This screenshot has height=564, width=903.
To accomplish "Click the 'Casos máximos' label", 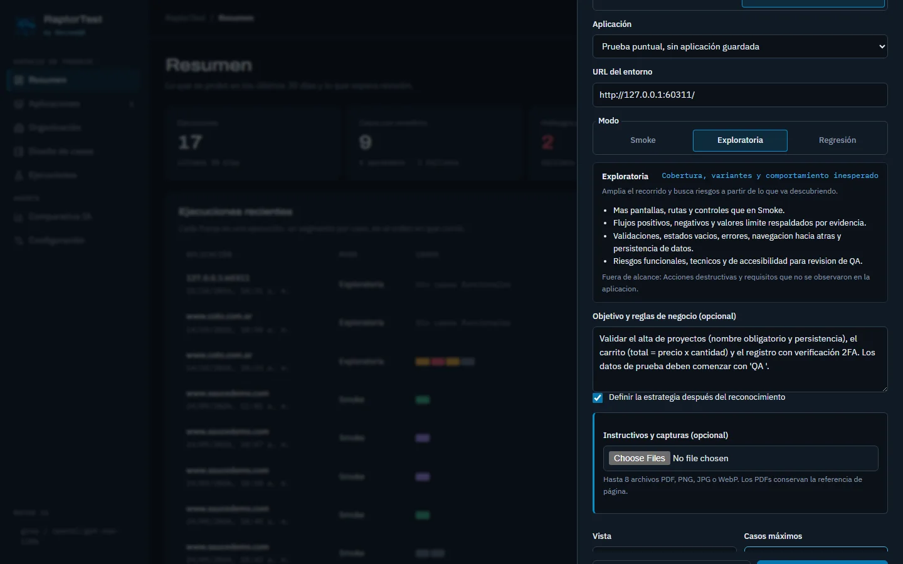I will [773, 536].
